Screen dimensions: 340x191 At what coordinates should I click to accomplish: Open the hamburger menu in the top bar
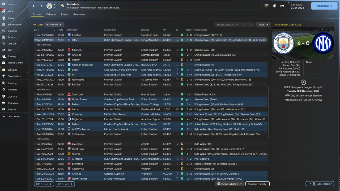[266, 6]
